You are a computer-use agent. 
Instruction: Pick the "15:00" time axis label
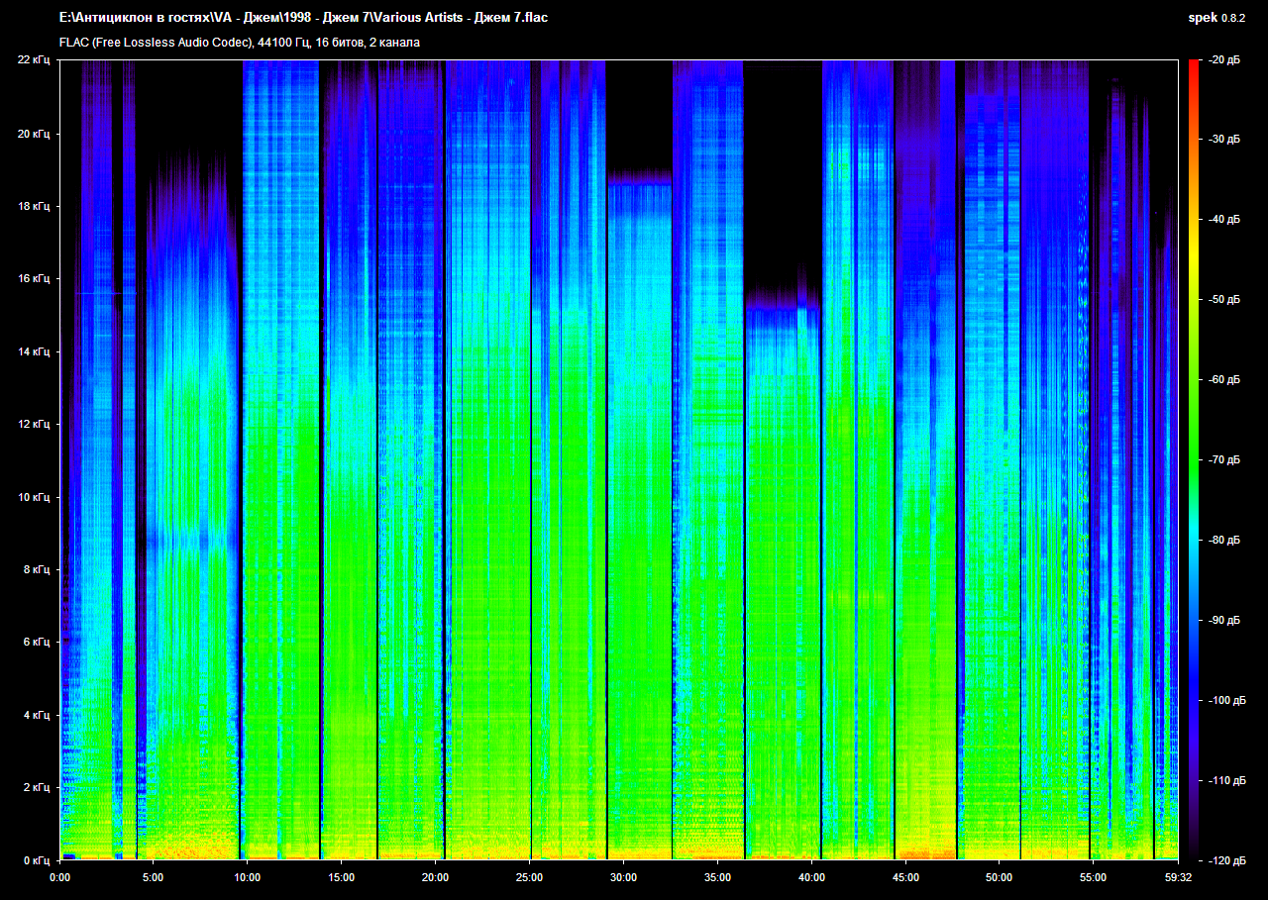tap(341, 877)
